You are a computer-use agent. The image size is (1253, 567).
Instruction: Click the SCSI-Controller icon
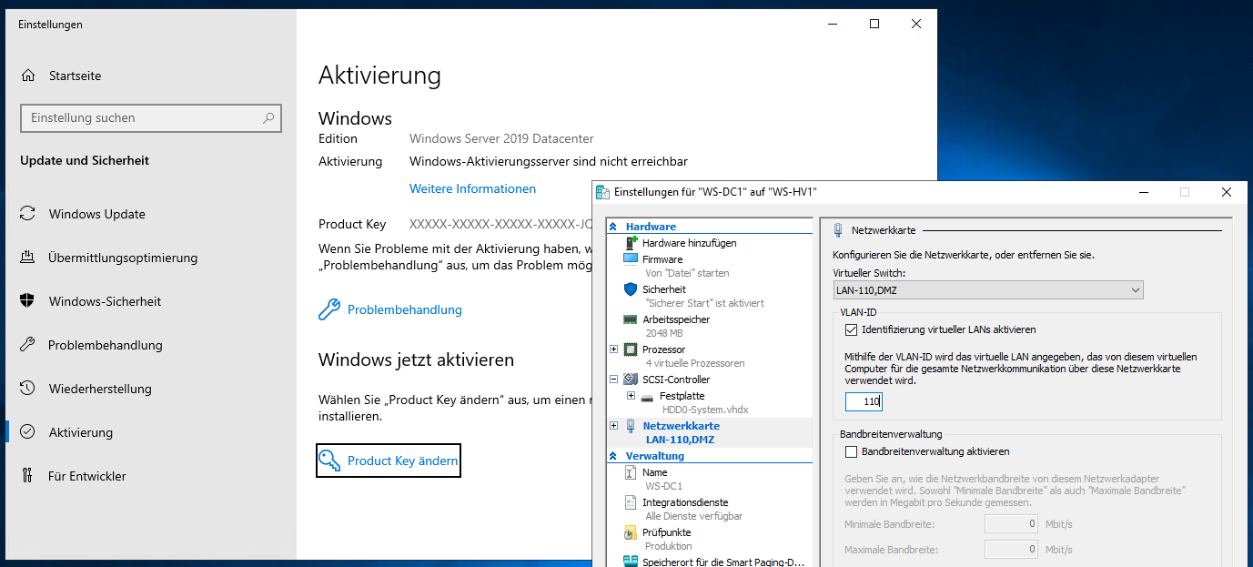pyautogui.click(x=631, y=380)
